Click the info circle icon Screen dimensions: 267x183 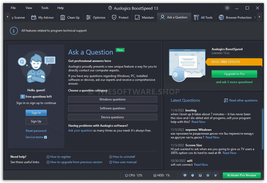coord(14,31)
